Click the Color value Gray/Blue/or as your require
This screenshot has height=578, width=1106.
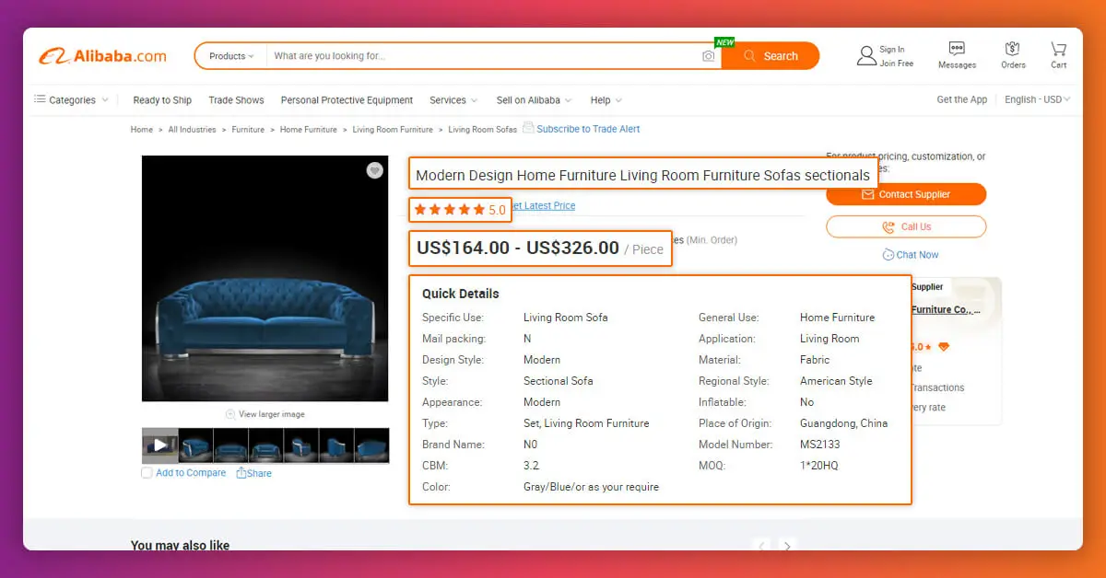point(592,487)
